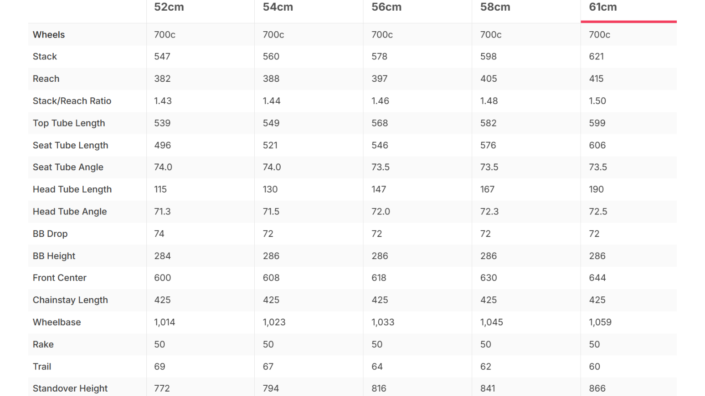Click the Stack row label

click(45, 56)
